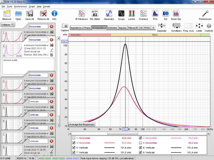The height and width of the screenshot is (160, 214).
Task: Toggle the graph Scrollbars icon
Action: [x=176, y=26]
